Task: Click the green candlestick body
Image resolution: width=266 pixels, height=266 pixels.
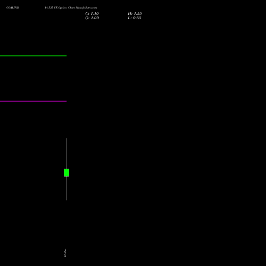Action: (66, 173)
